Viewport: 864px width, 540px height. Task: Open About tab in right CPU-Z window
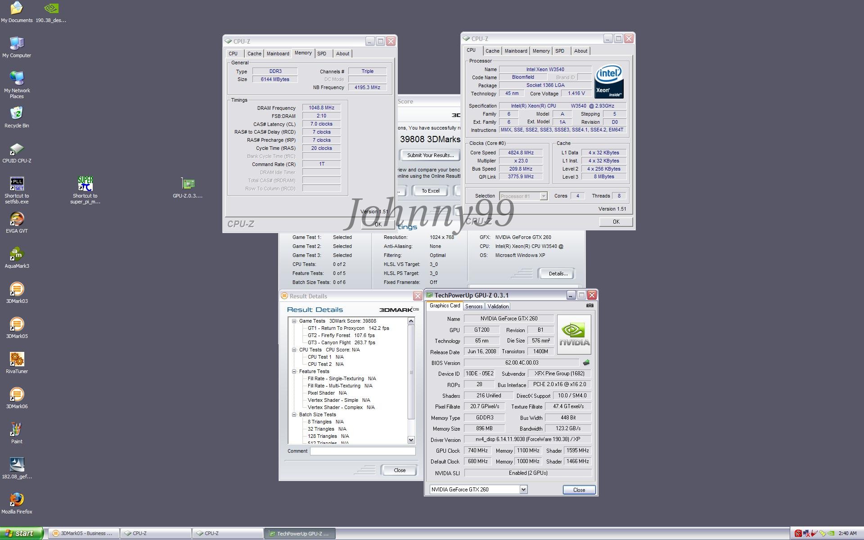pos(580,51)
